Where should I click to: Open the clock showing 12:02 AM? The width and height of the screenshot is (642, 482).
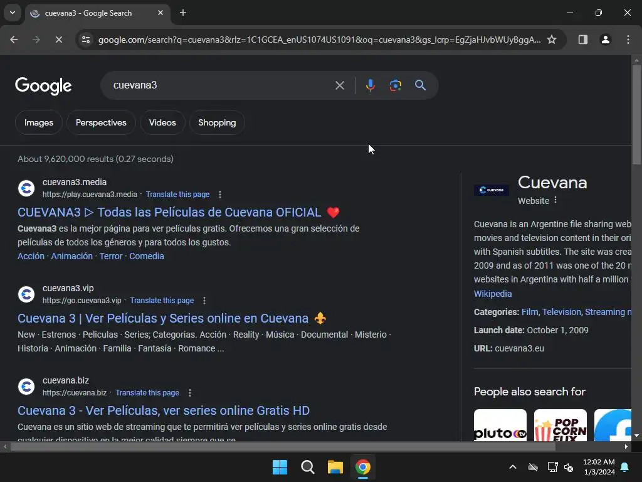(599, 467)
